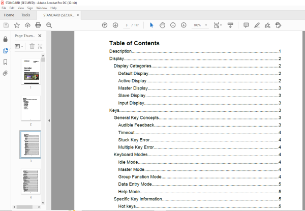The width and height of the screenshot is (305, 211).
Task: Go to the previous page arrow
Action: (x=105, y=25)
